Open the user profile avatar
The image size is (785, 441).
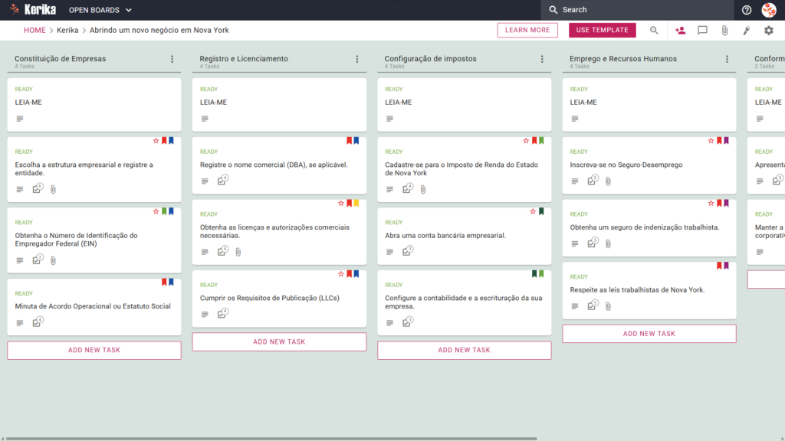tap(769, 10)
